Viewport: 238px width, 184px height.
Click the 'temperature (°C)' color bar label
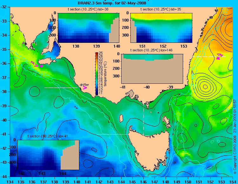tap(106, 74)
